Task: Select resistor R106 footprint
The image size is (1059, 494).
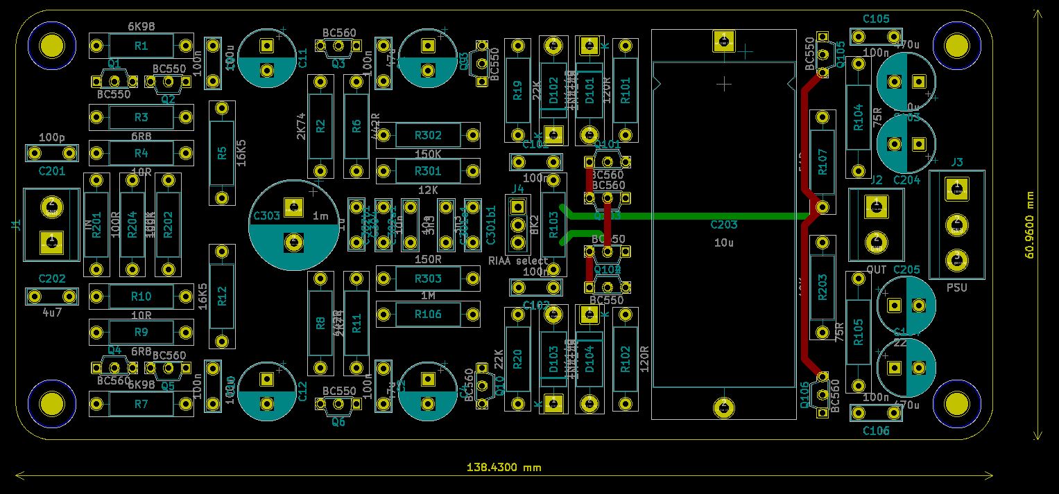Action: (x=428, y=314)
